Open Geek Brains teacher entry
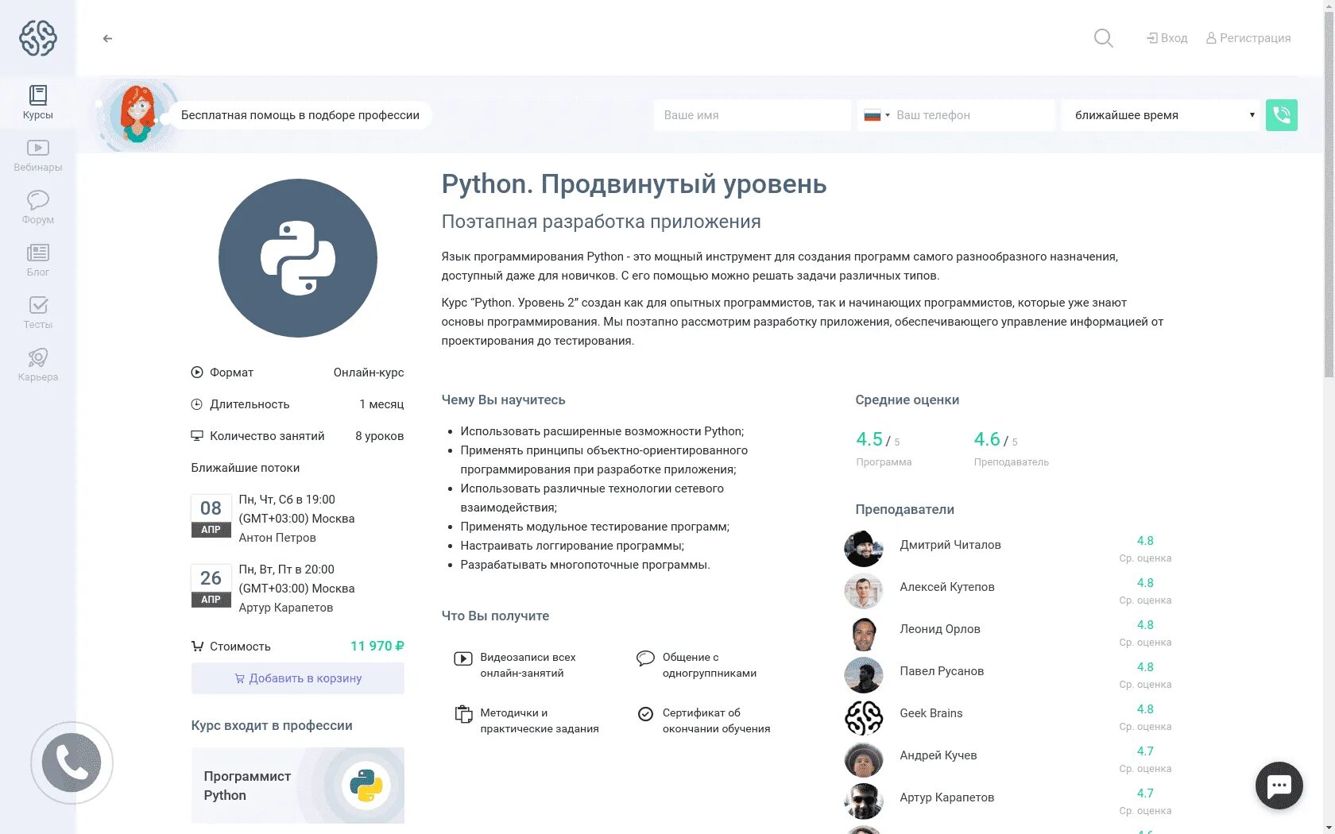Image resolution: width=1335 pixels, height=834 pixels. pyautogui.click(x=931, y=713)
